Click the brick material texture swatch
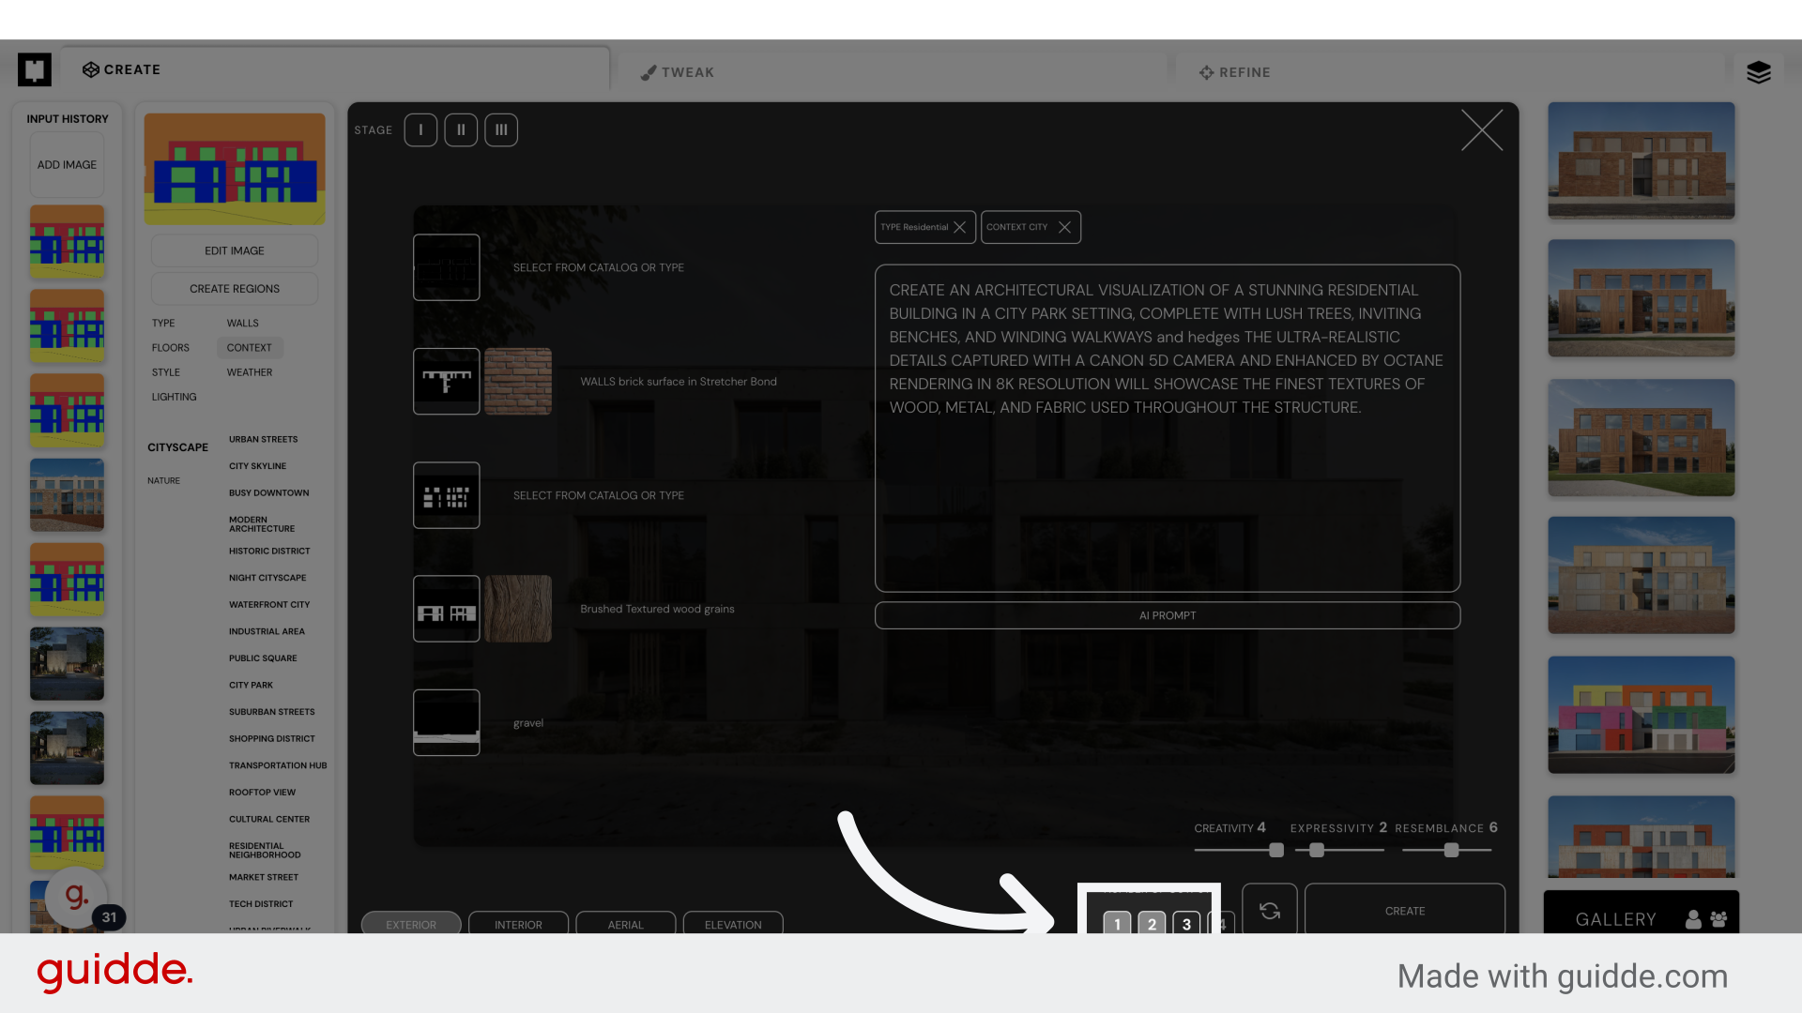 [518, 382]
